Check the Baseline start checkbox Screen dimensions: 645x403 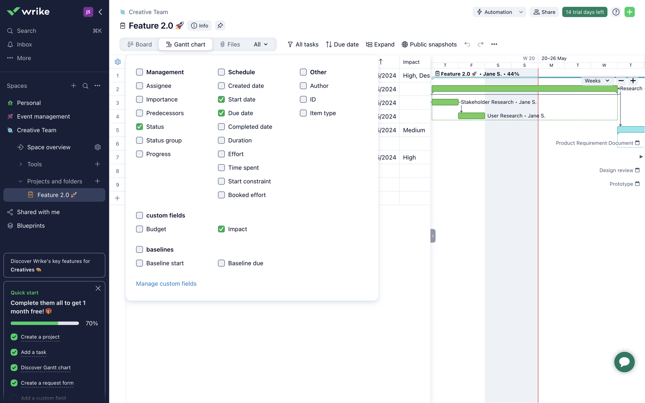[x=139, y=263]
